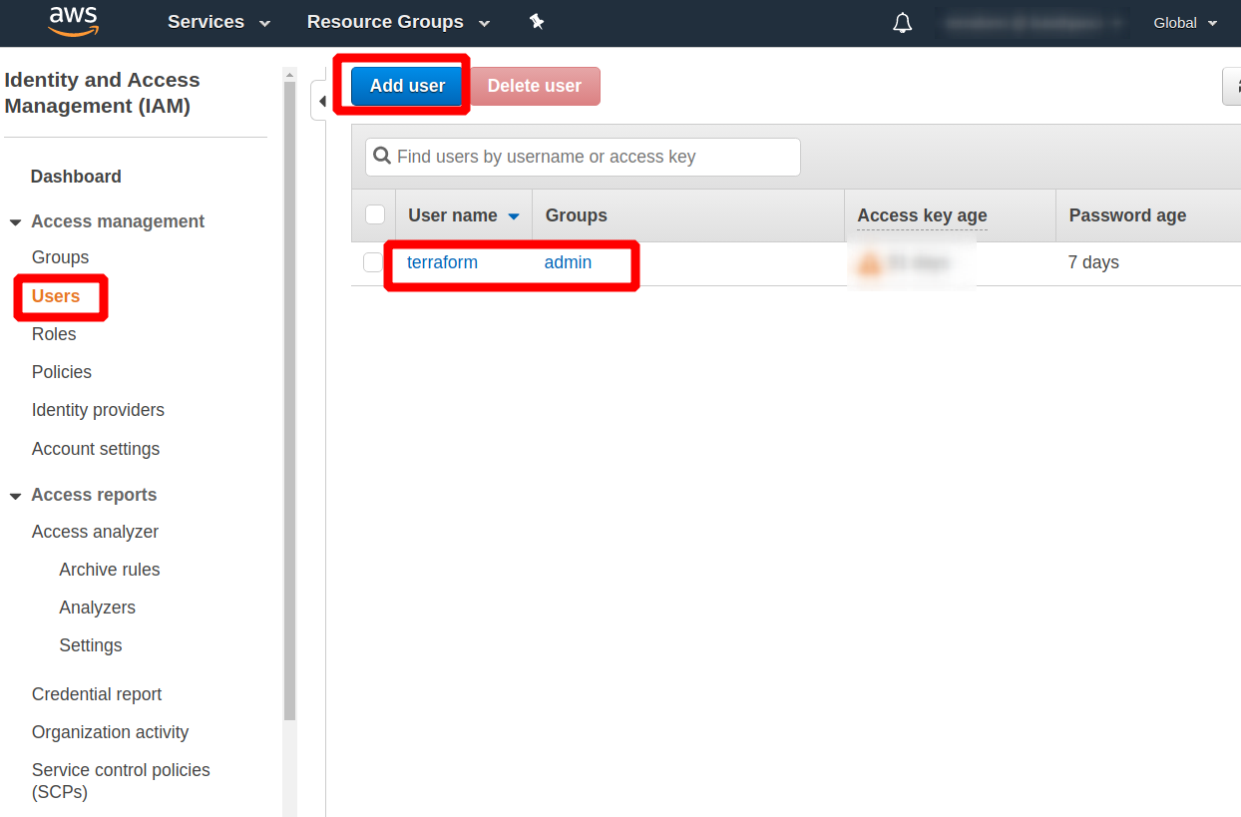
Task: Open Organization activity page
Action: [110, 732]
